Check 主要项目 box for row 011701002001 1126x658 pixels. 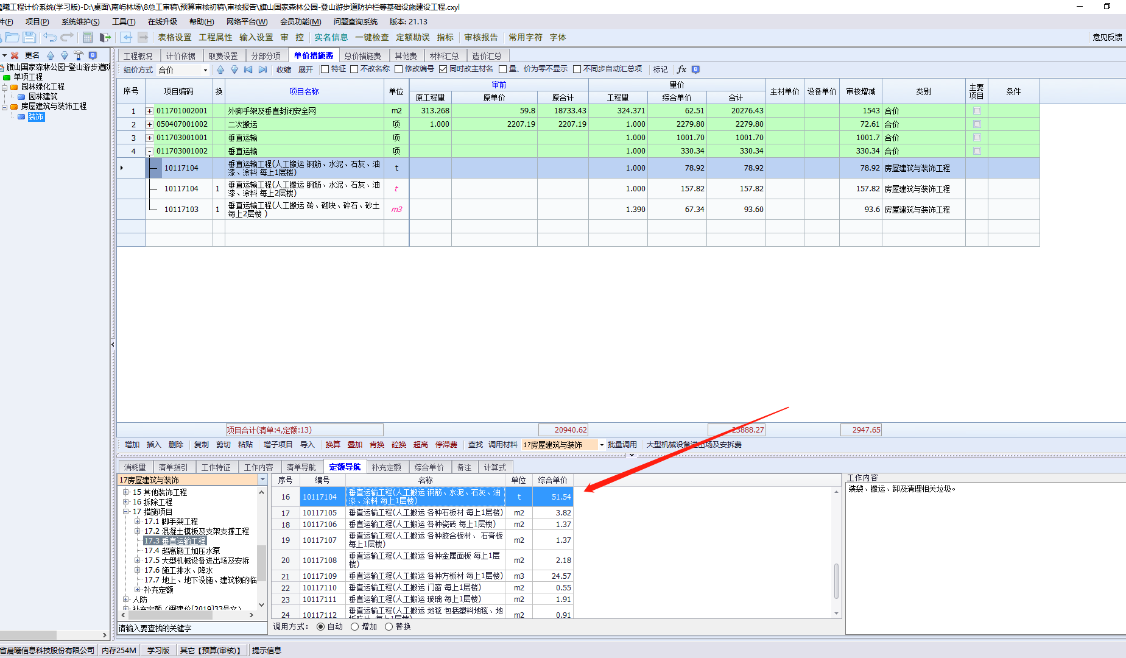click(977, 111)
